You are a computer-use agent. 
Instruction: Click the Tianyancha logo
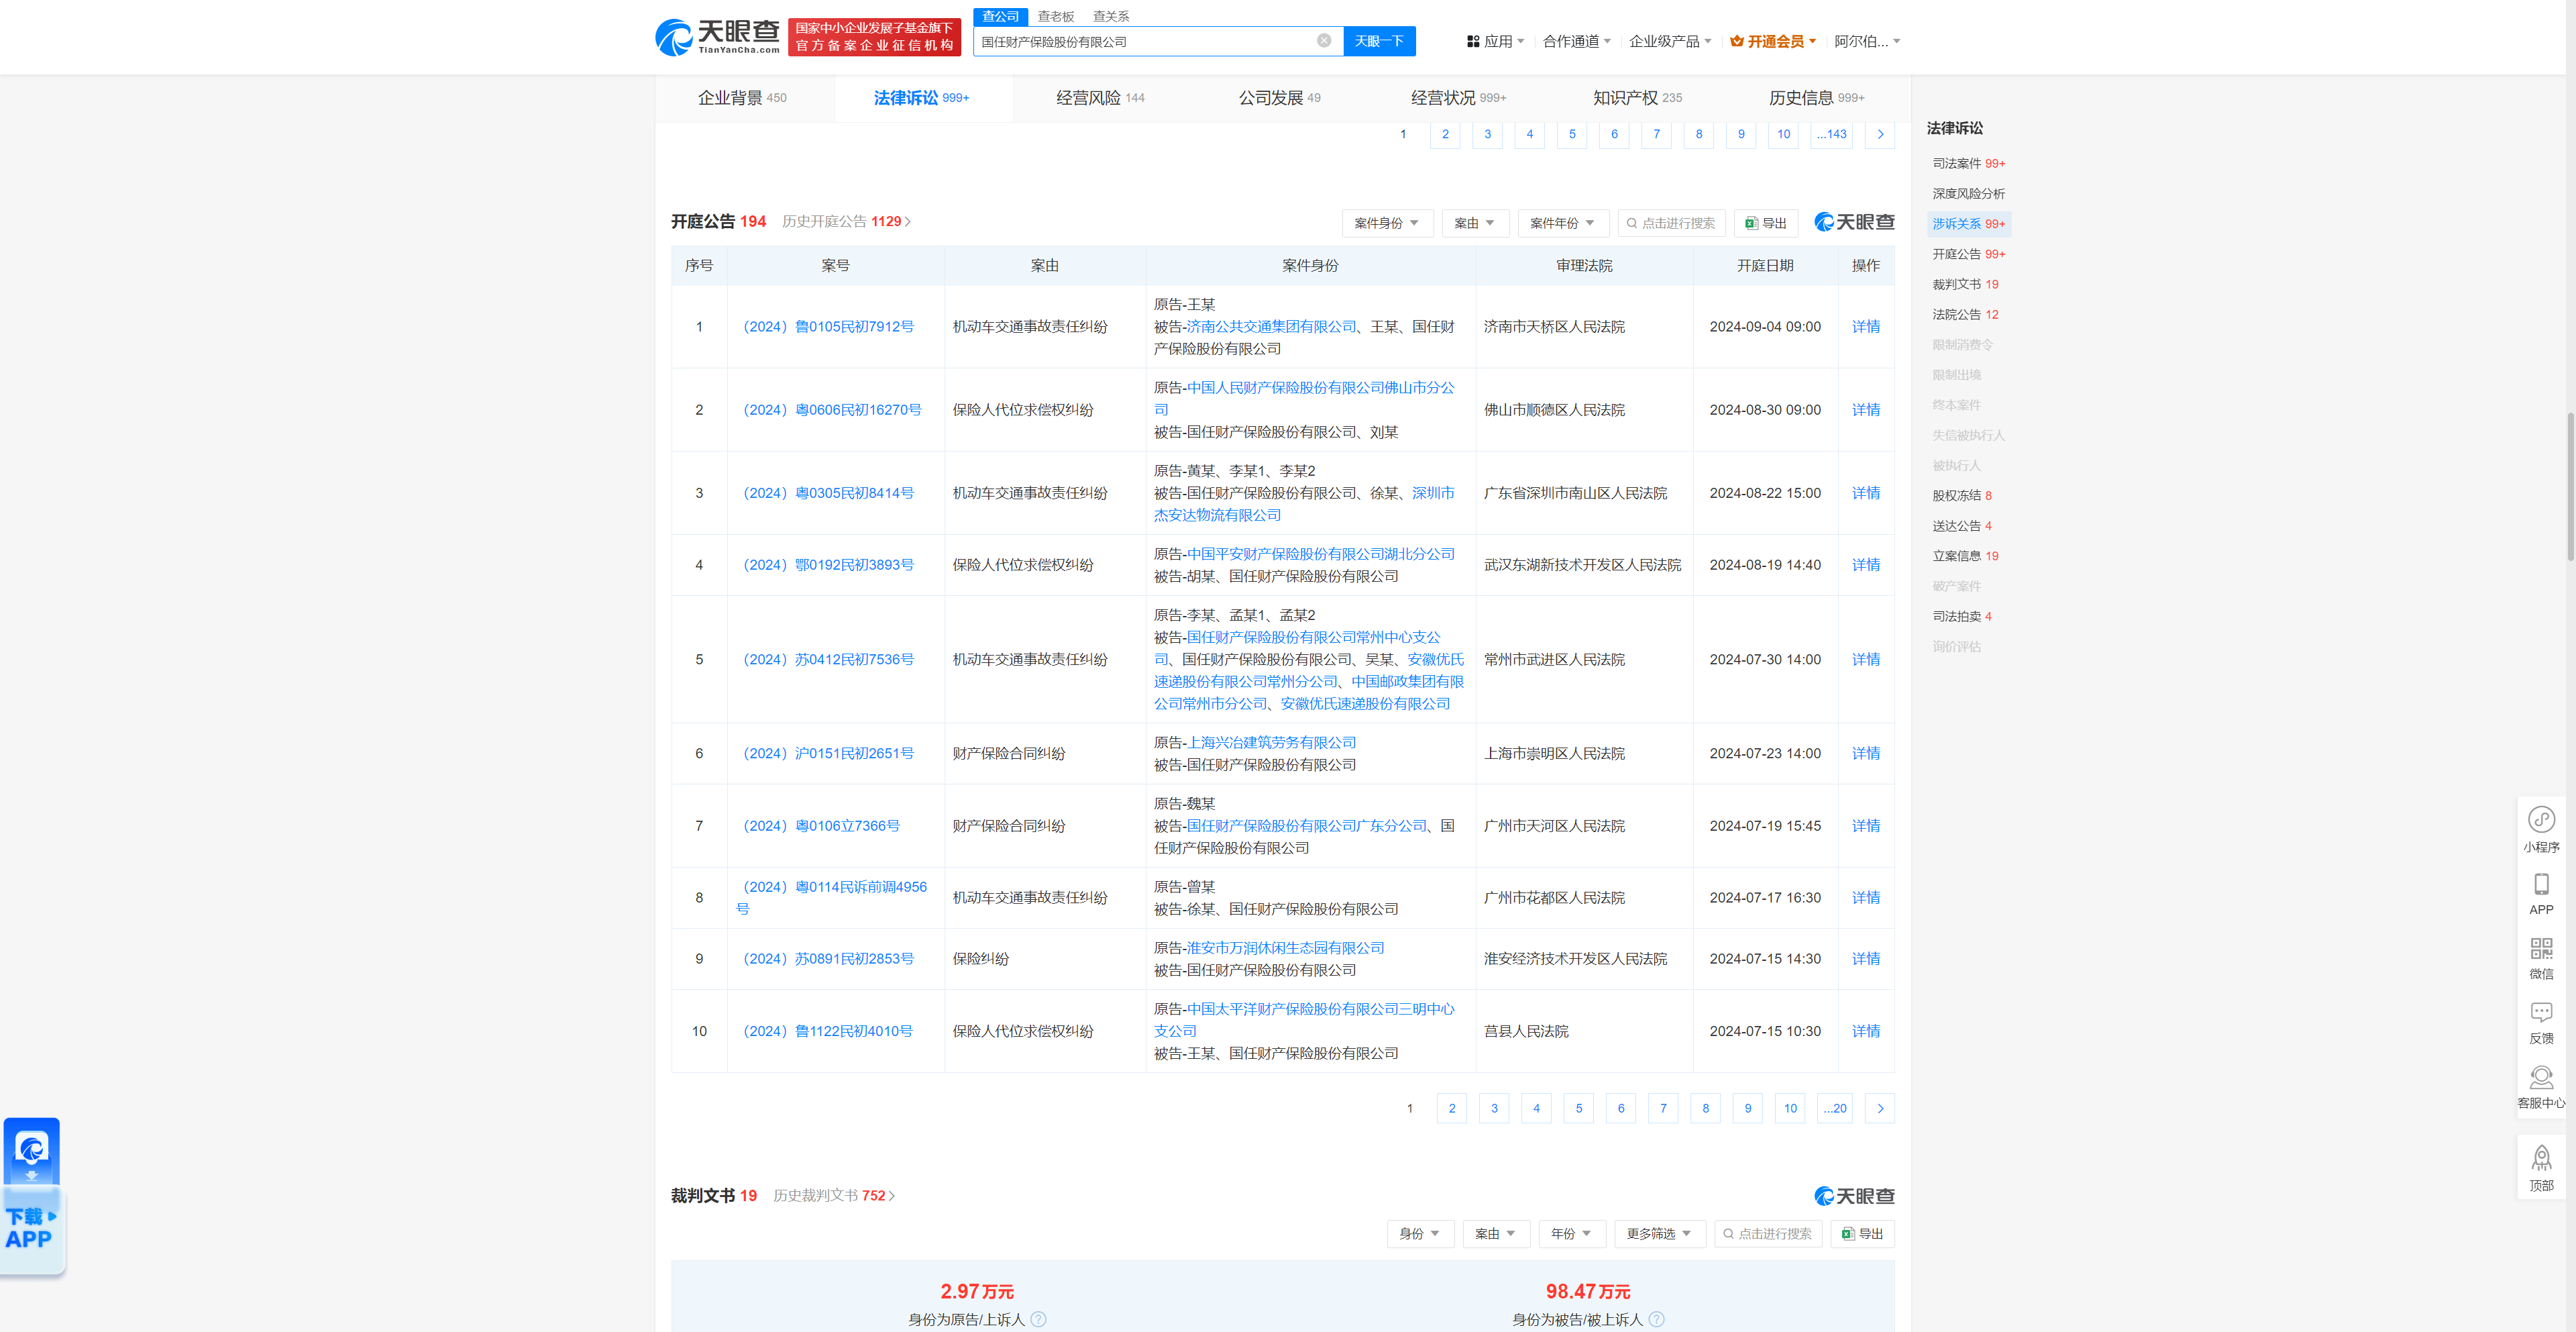pyautogui.click(x=717, y=37)
